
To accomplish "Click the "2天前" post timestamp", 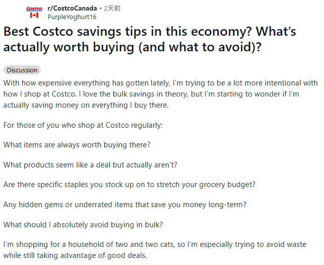I will [x=112, y=9].
